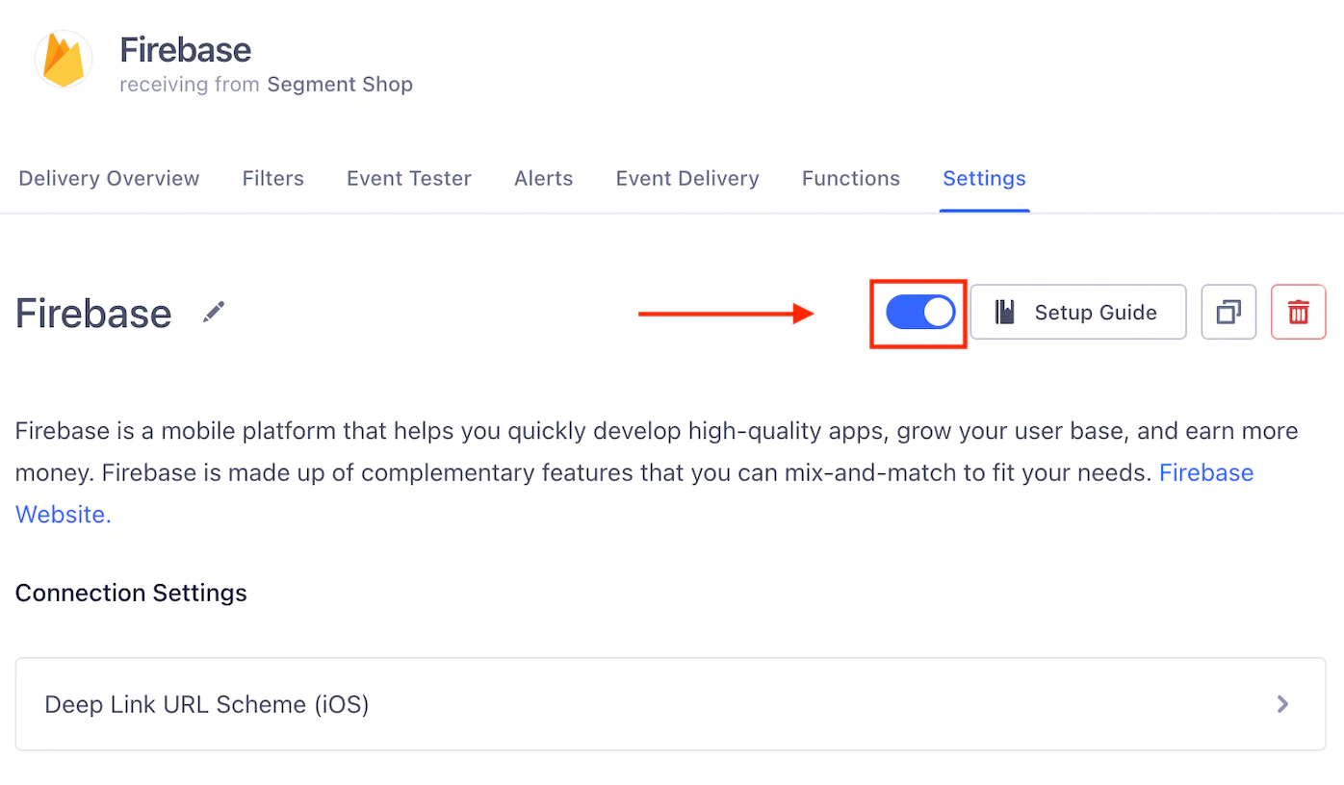Click the Connection Settings heading
Screen dimensions: 1344x785
131,593
